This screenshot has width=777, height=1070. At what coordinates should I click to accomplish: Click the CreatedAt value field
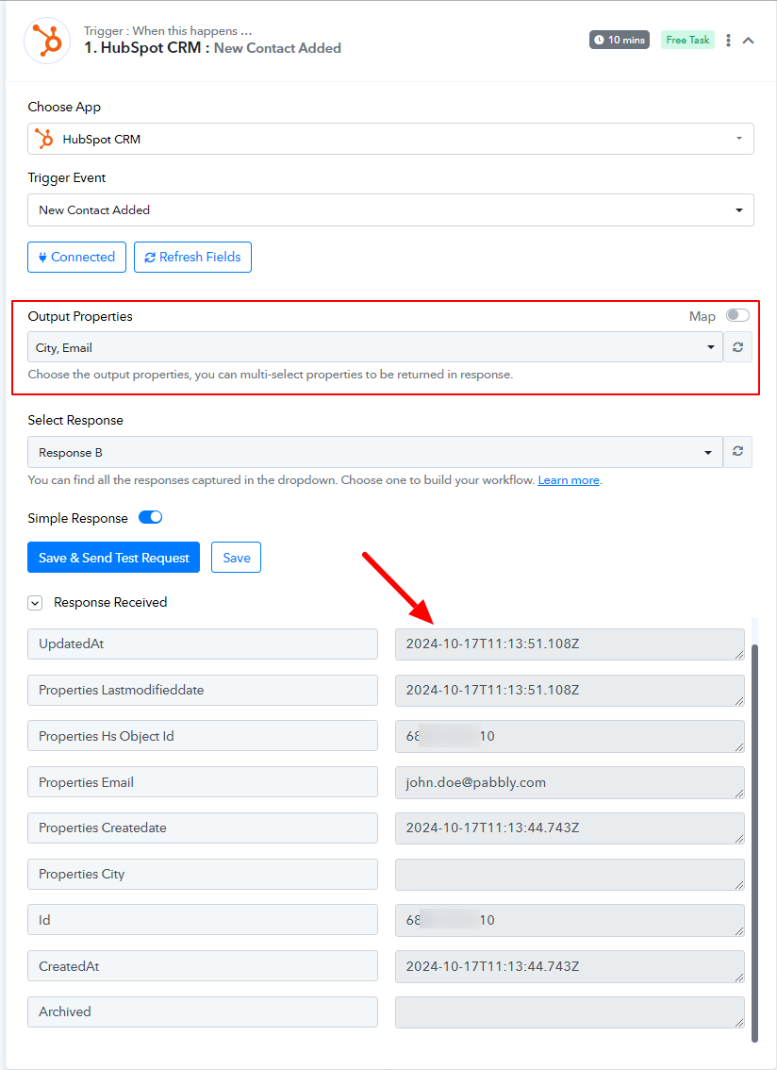point(570,967)
